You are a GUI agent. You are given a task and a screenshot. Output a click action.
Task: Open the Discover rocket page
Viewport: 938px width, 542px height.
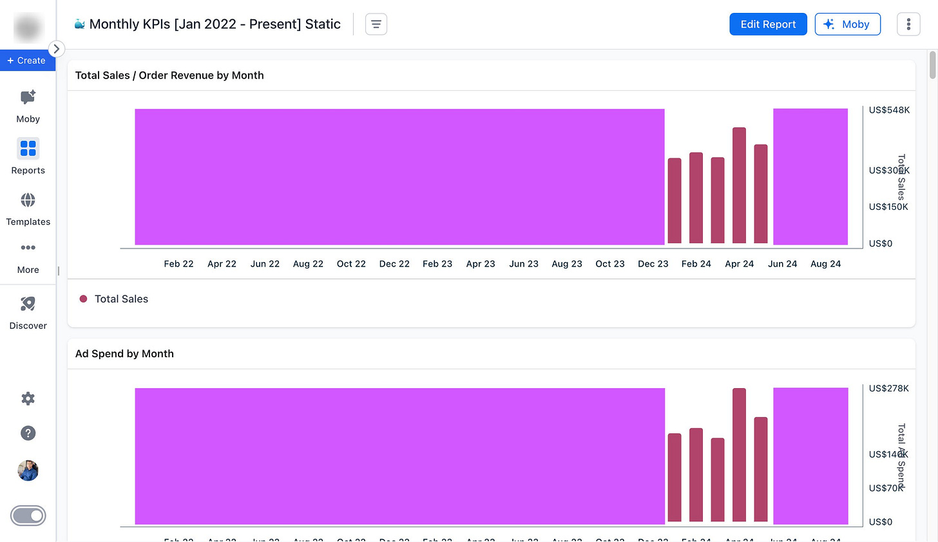[x=28, y=313]
